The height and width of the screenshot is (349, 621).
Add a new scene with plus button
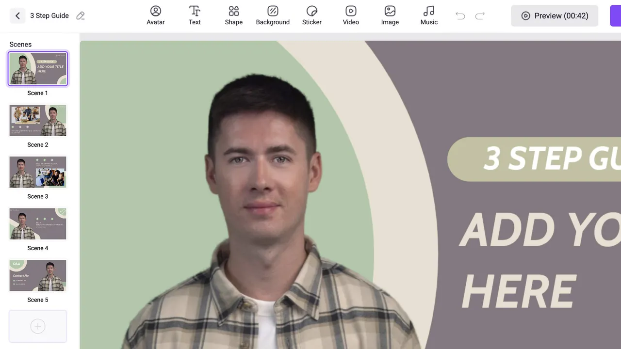[38, 326]
